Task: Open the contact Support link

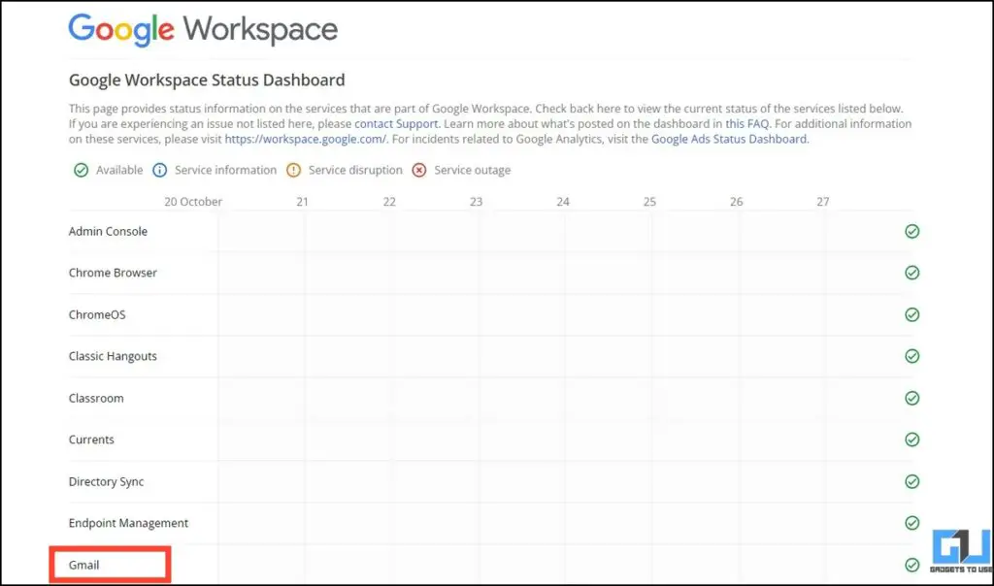Action: pos(395,123)
